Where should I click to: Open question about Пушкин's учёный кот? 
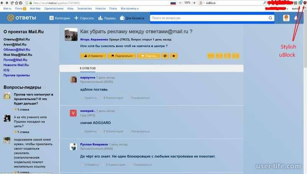coord(30,121)
